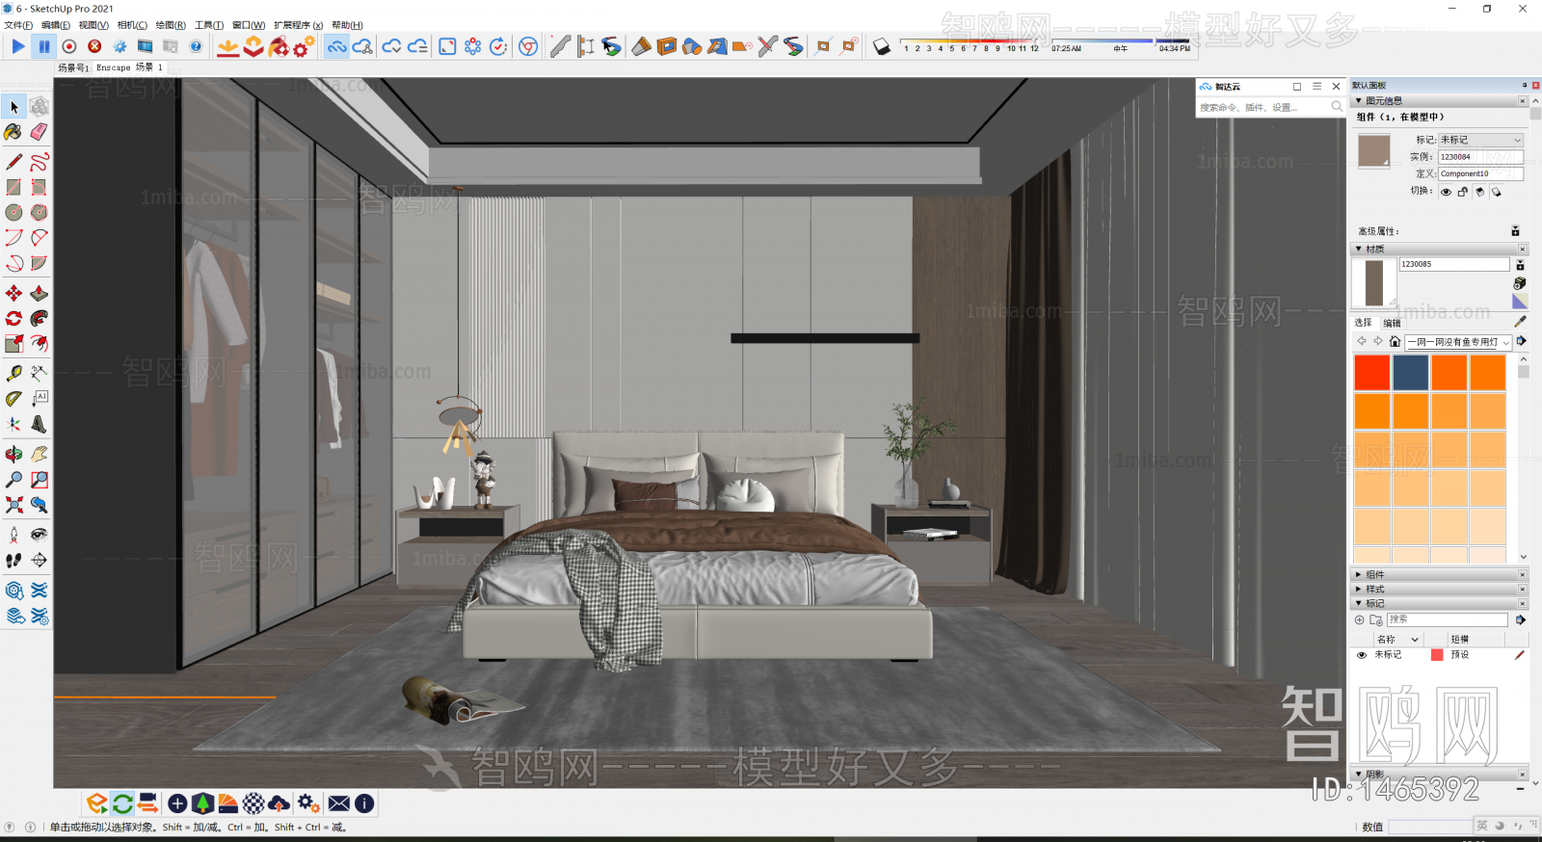Select the Rotate tool
The width and height of the screenshot is (1542, 842).
(13, 318)
